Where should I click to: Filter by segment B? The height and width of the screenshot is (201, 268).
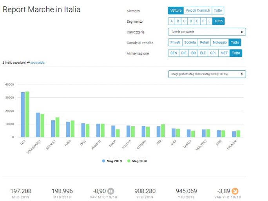pyautogui.click(x=178, y=21)
